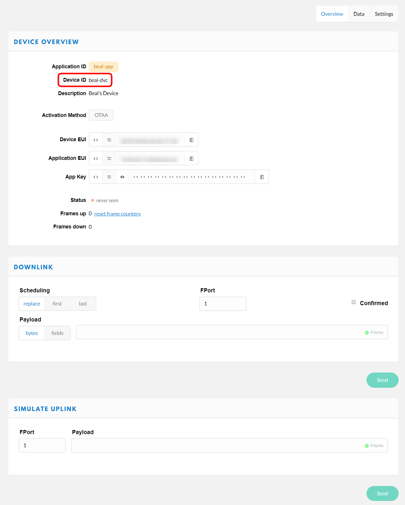
Task: Select 'first' scheduling option
Action: 57,304
